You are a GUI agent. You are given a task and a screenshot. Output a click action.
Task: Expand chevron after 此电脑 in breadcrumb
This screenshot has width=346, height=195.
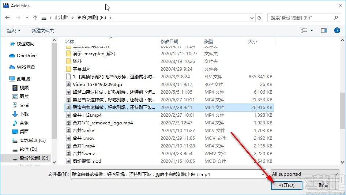click(73, 18)
